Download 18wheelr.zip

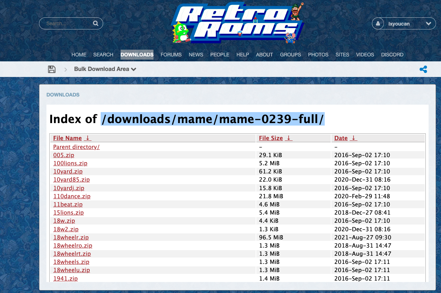pyautogui.click(x=71, y=237)
